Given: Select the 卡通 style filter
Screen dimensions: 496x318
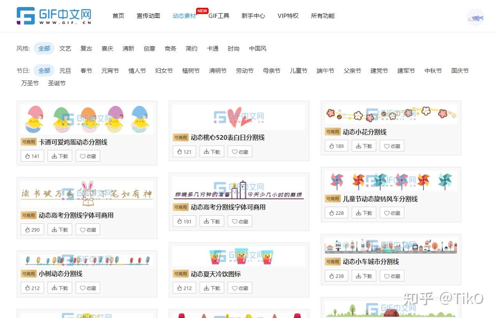Looking at the screenshot, I should (x=212, y=48).
